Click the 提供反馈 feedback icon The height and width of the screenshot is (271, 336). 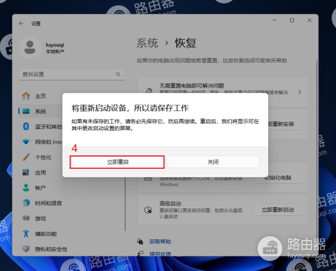tap(140, 254)
